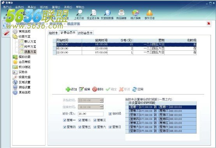Select unset period row for 星期三

pos(161,115)
